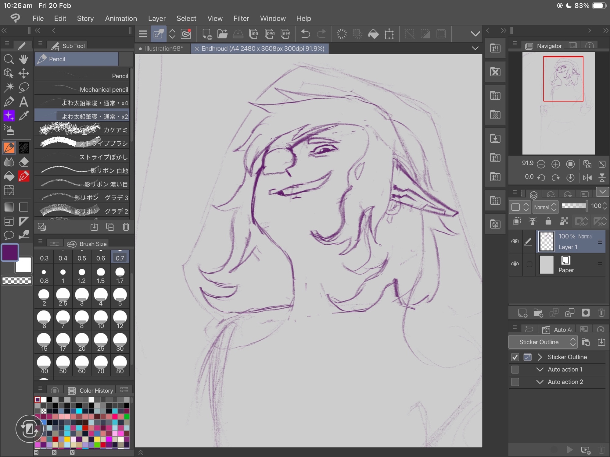Switch to the Illustration98 canvas tab
The height and width of the screenshot is (457, 610).
click(163, 49)
